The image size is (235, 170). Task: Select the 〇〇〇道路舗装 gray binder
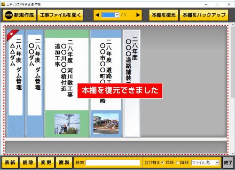(132, 84)
